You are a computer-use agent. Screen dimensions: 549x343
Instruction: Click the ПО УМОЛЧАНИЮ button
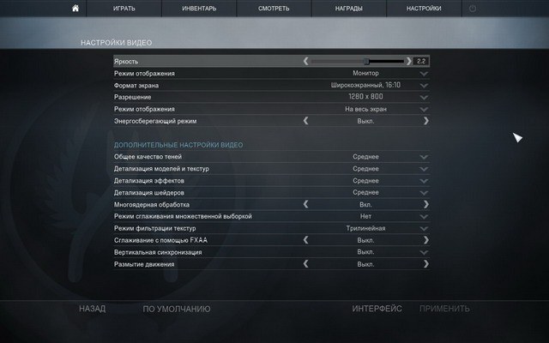point(177,309)
